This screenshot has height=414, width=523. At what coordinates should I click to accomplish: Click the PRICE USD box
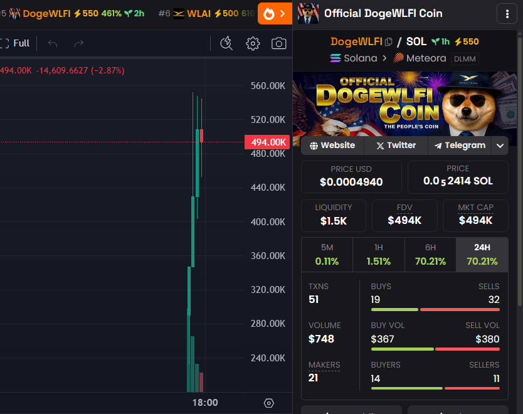351,177
